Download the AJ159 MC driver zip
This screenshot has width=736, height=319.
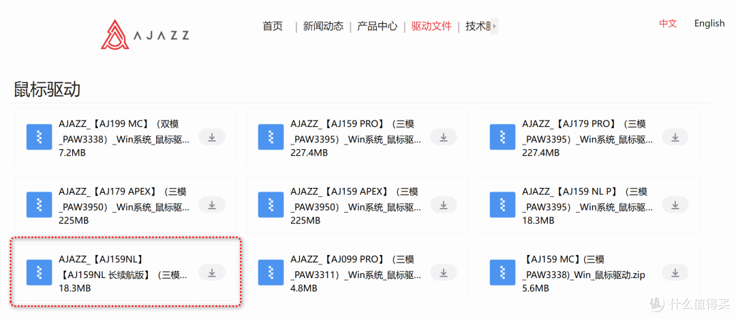(x=675, y=273)
